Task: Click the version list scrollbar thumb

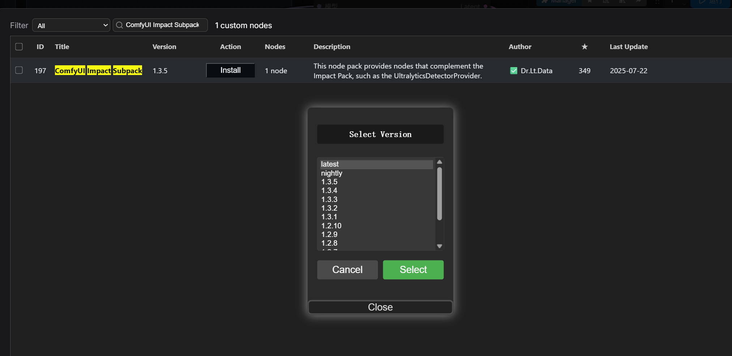Action: pyautogui.click(x=440, y=194)
